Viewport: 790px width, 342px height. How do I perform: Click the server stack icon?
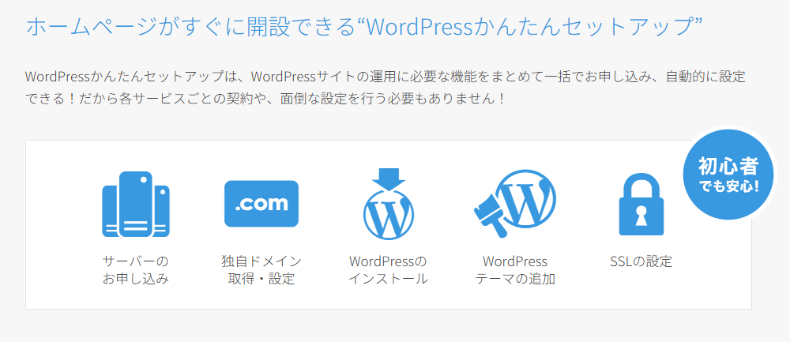tap(136, 204)
